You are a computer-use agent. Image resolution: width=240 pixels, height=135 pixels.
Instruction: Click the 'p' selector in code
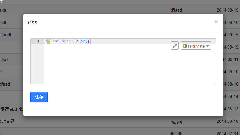46,41
